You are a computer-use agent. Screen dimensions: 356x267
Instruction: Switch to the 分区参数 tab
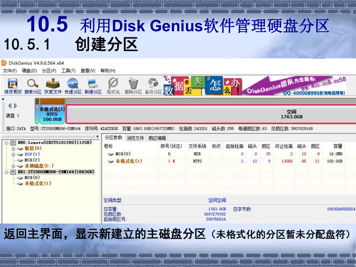(x=113, y=137)
